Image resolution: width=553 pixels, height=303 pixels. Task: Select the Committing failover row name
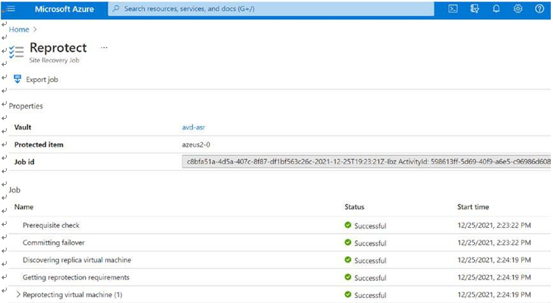(54, 243)
